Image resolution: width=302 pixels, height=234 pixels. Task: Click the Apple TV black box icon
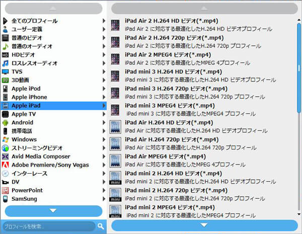5,114
